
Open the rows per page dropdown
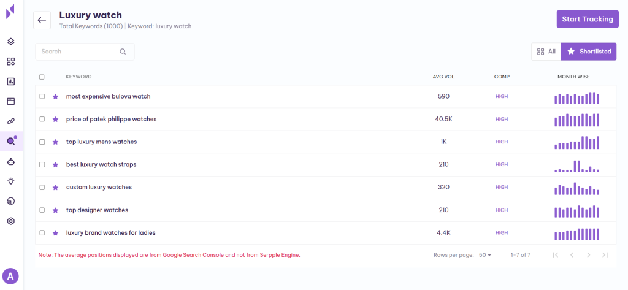coord(485,255)
